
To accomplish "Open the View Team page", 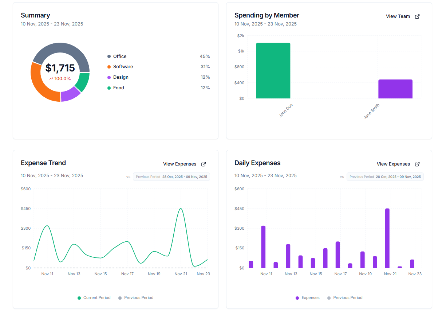I will 398,16.
